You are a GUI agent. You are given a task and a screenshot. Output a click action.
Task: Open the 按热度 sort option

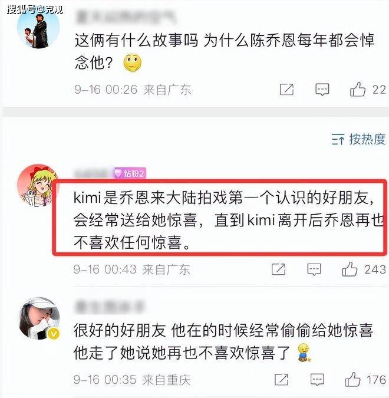[x=358, y=139]
